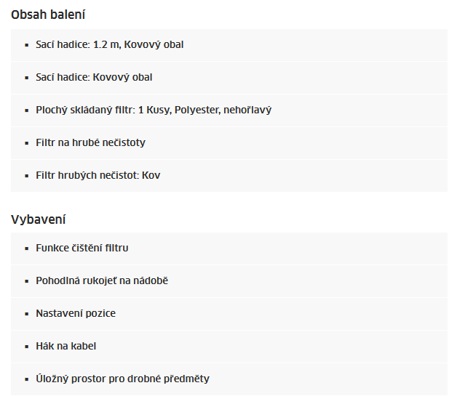Click bullet next to 'Hák na kabel'

[27, 347]
